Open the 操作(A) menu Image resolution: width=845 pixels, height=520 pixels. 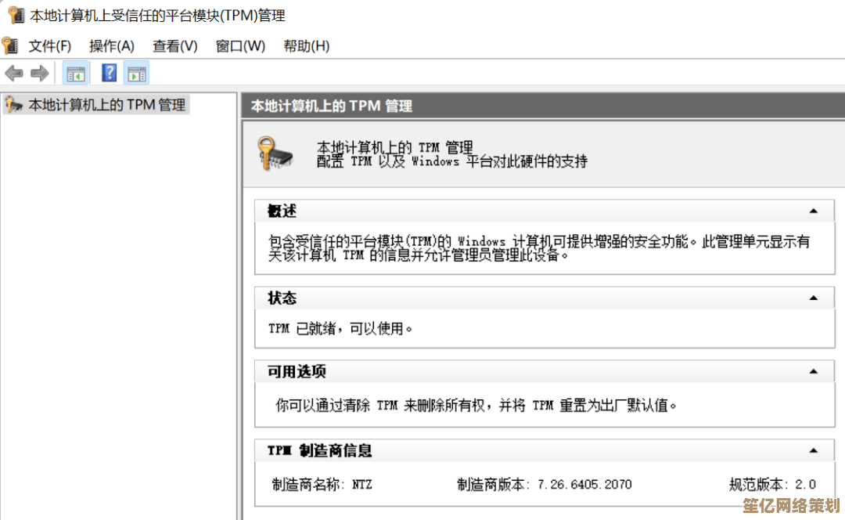click(112, 46)
